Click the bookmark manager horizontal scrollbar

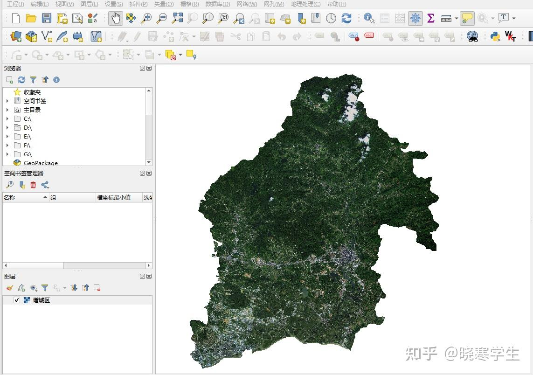pyautogui.click(x=77, y=265)
